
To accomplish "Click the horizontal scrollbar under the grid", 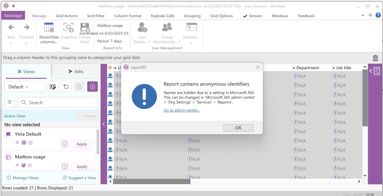I will pyautogui.click(x=151, y=181).
